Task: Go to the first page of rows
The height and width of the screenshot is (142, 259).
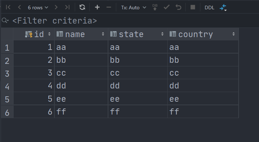Action: (8, 7)
